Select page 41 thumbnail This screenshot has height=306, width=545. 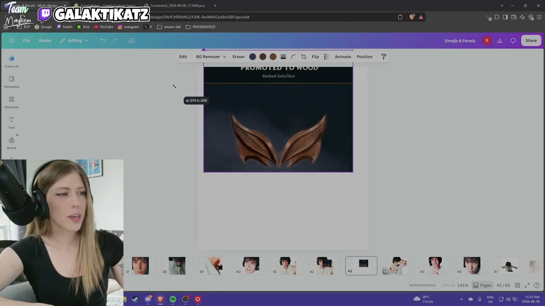tap(287, 266)
